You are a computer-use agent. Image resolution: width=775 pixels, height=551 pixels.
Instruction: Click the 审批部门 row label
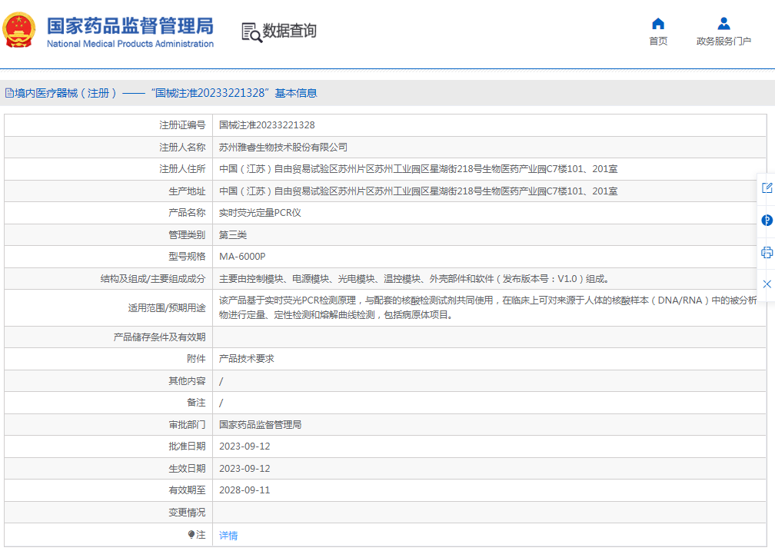click(x=187, y=424)
